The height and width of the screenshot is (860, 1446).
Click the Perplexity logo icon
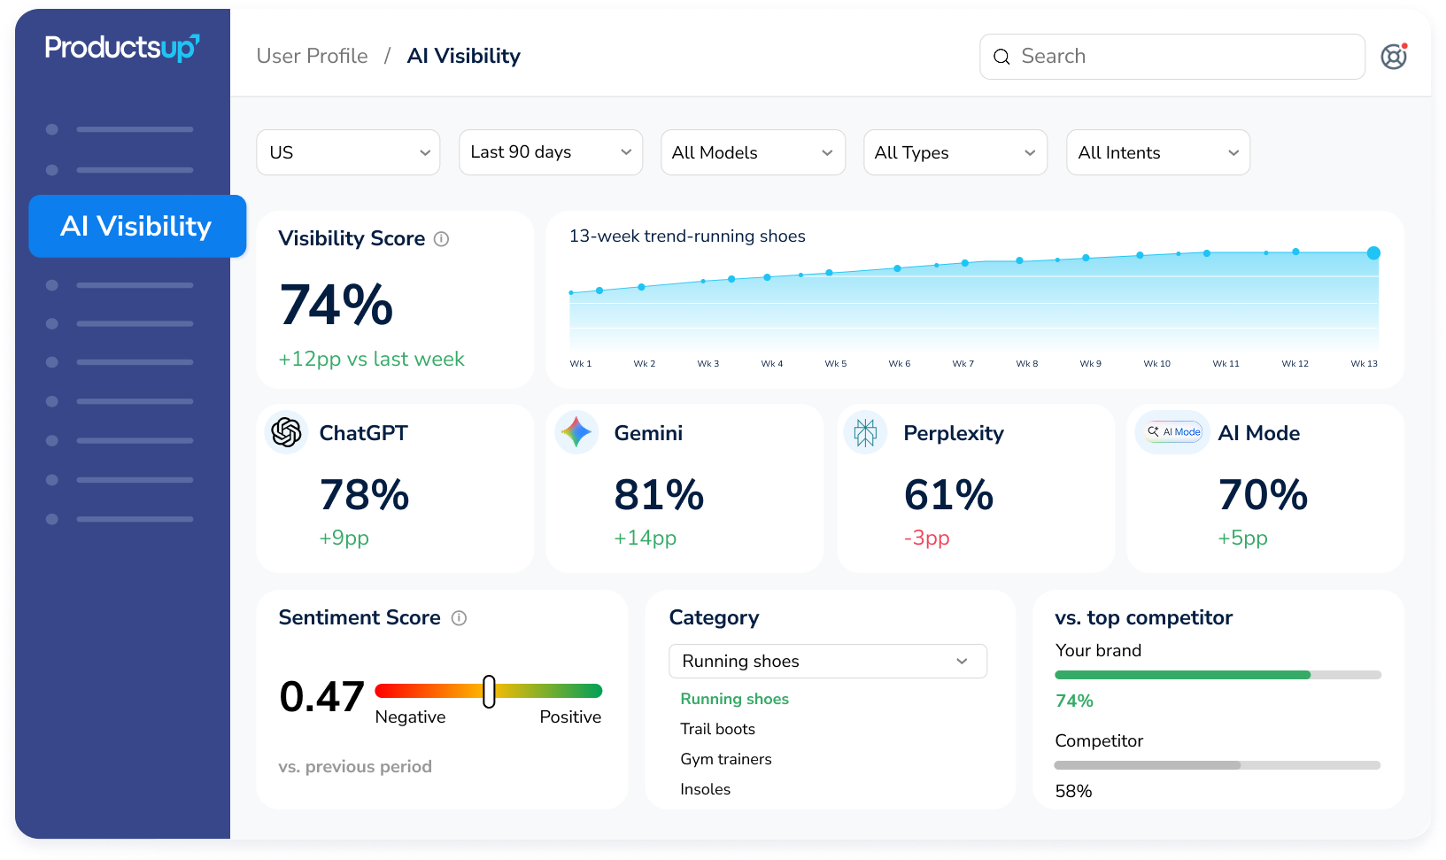pos(865,432)
